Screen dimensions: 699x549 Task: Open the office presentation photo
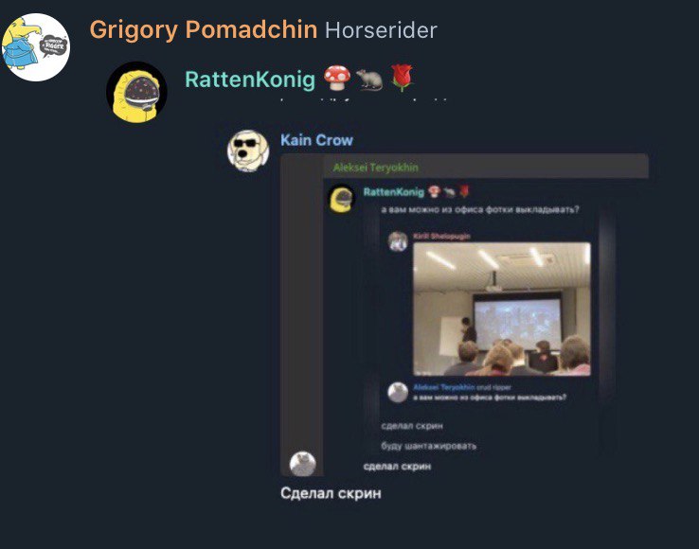coord(502,310)
